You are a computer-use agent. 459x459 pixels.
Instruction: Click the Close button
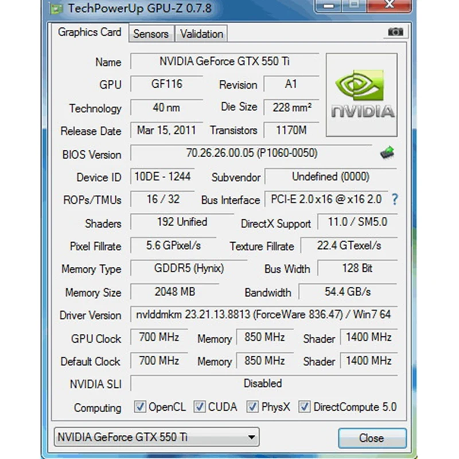pyautogui.click(x=372, y=438)
